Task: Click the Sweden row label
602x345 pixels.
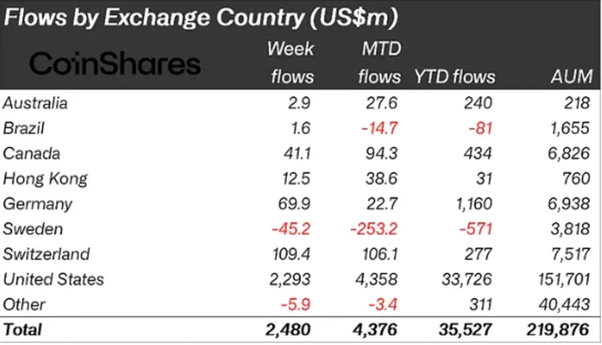Action: coord(34,228)
